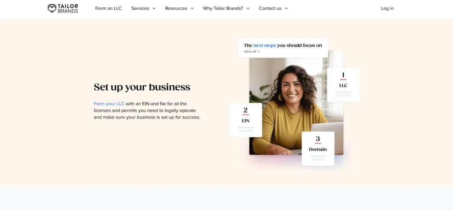Open the Why Tailor Brands? menu
453x210 pixels.
click(223, 8)
